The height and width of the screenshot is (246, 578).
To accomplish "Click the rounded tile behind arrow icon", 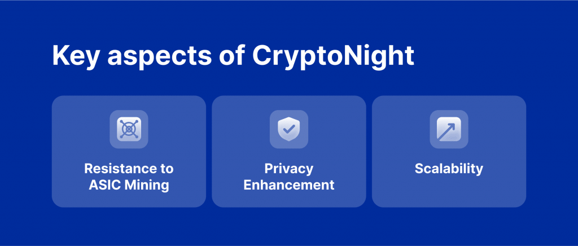I will tap(449, 129).
